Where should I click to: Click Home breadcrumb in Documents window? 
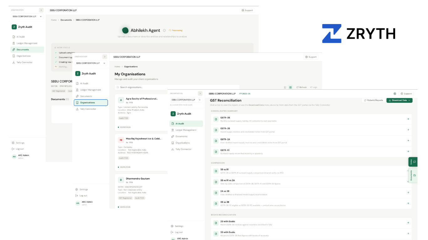(x=54, y=20)
